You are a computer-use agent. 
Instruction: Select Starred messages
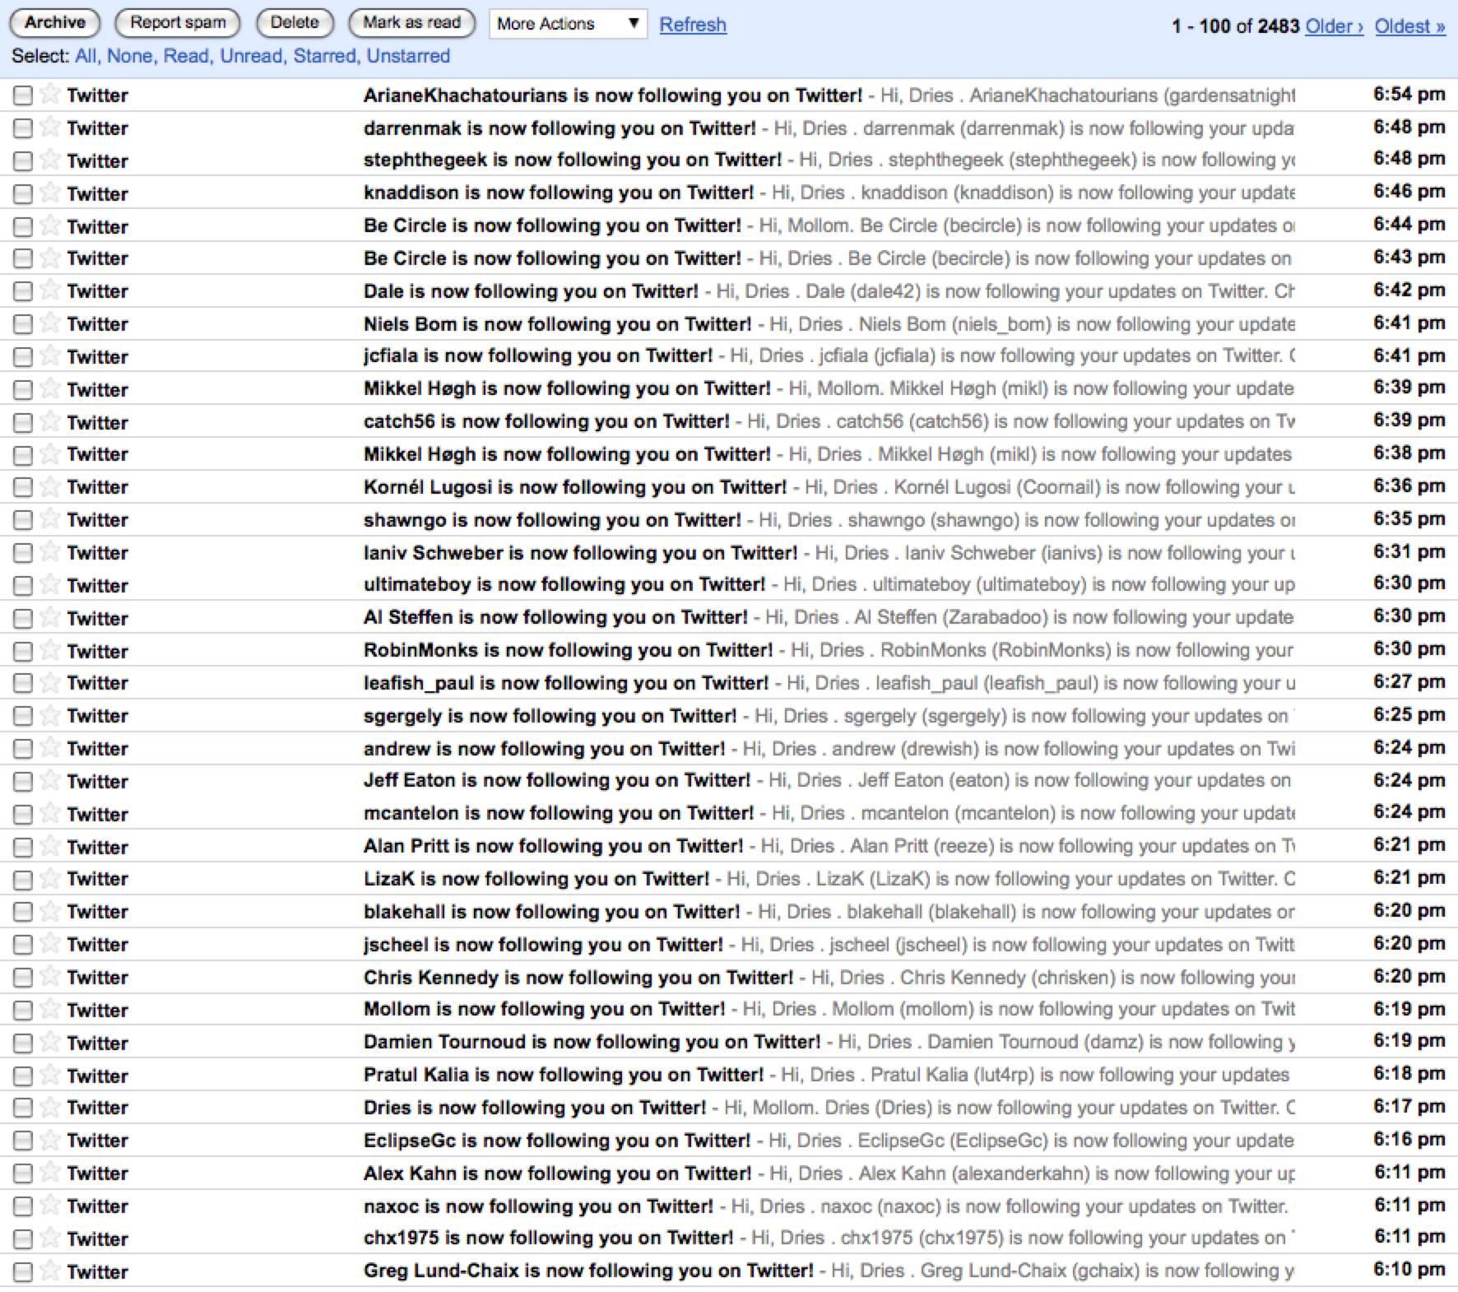pyautogui.click(x=325, y=56)
